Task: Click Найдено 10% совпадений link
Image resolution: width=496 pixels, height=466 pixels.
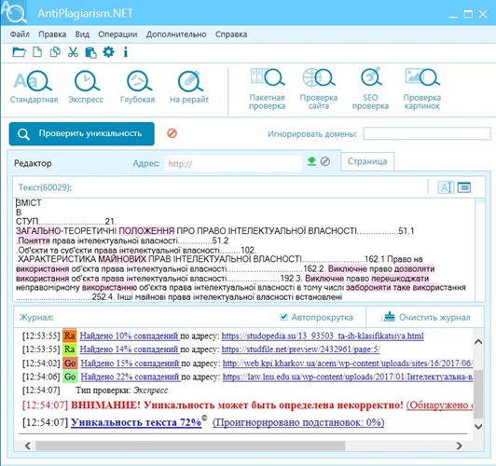Action: click(x=130, y=336)
